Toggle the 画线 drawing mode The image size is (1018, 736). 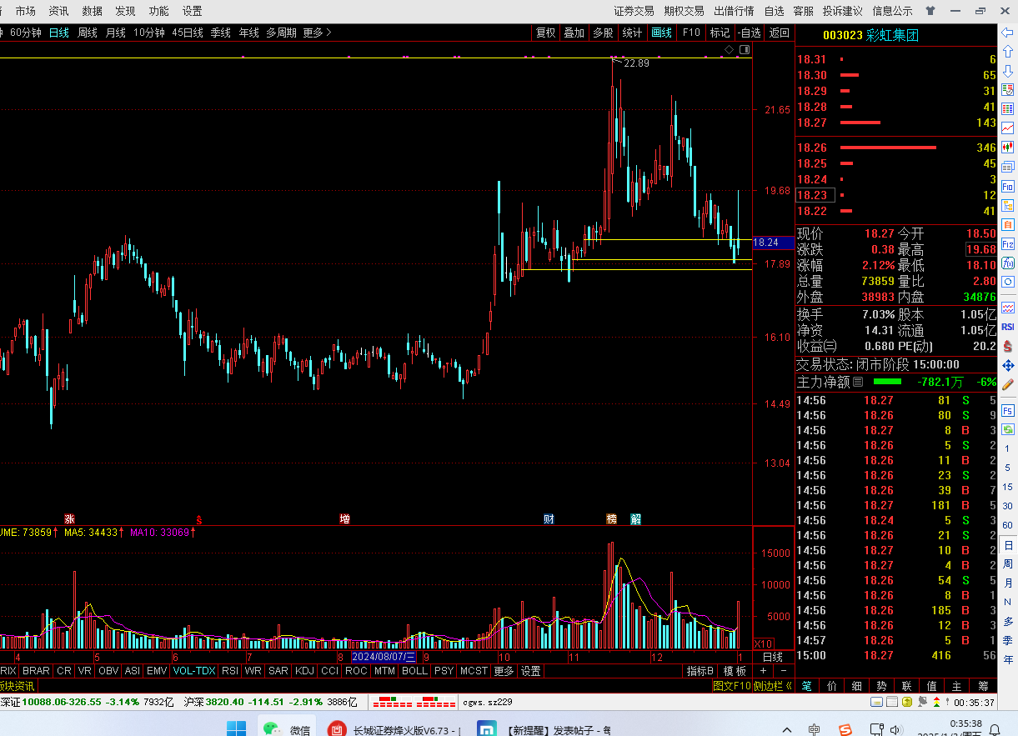(x=661, y=33)
